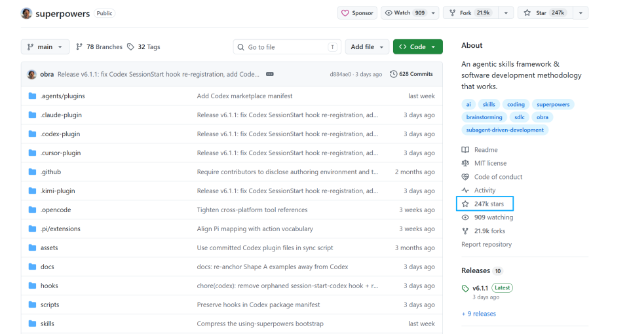Star the superpowers repository
This screenshot has width=629, height=334.
pyautogui.click(x=546, y=13)
